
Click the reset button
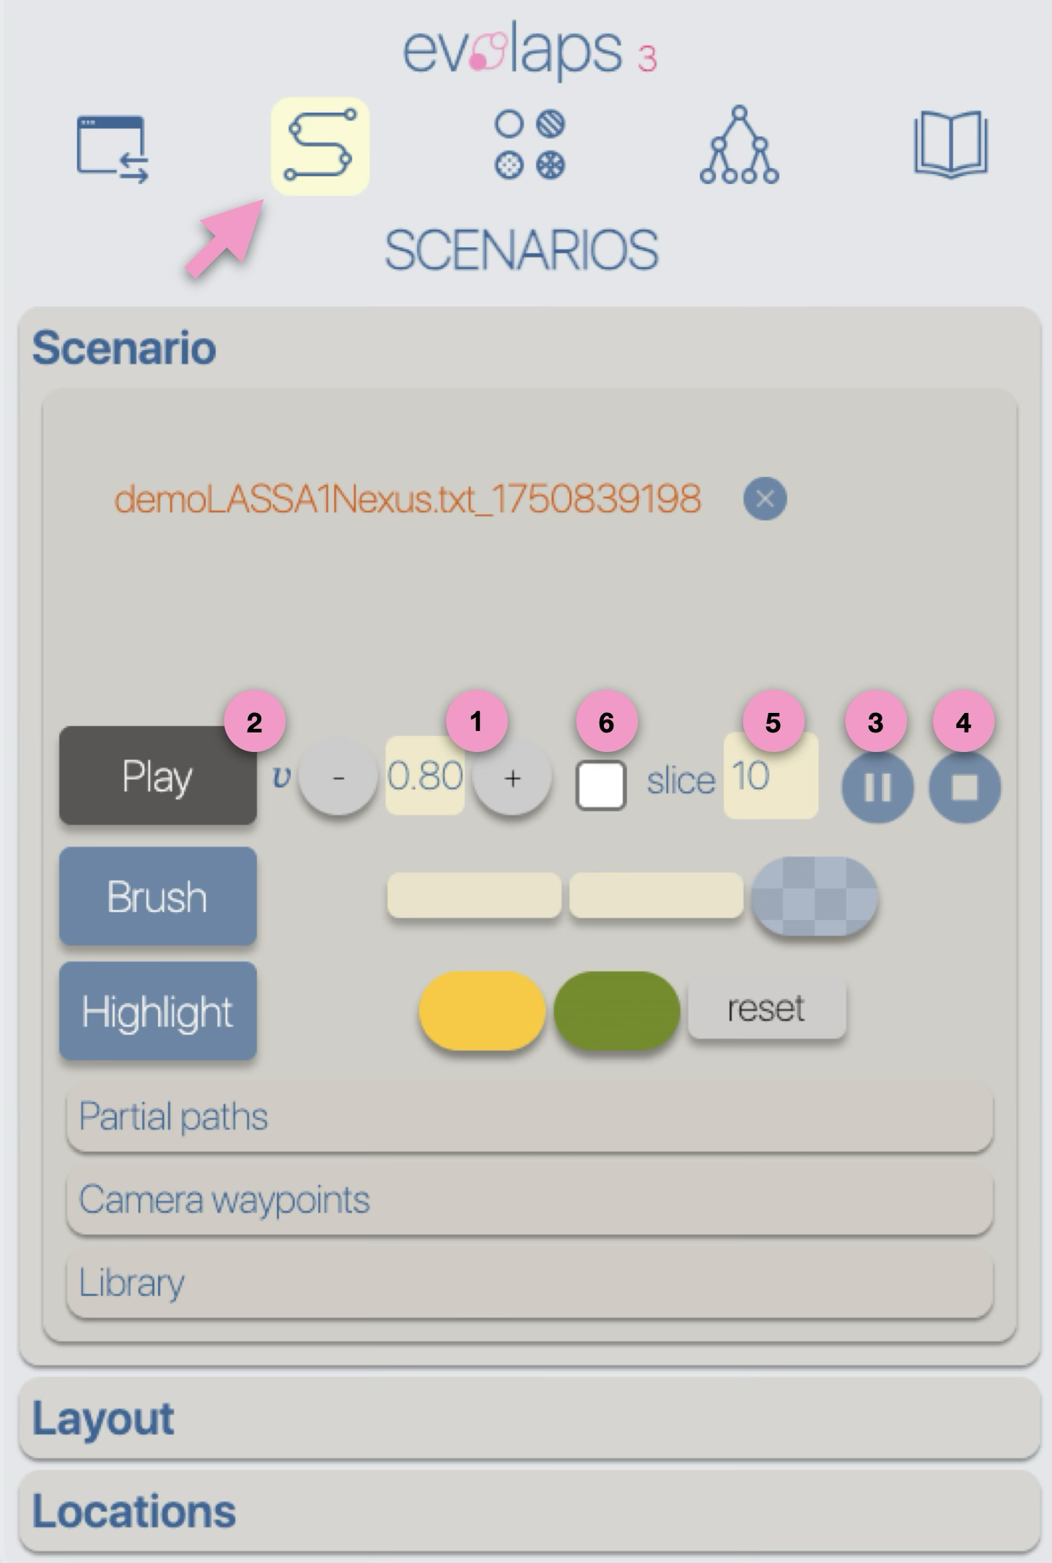pyautogui.click(x=766, y=1008)
